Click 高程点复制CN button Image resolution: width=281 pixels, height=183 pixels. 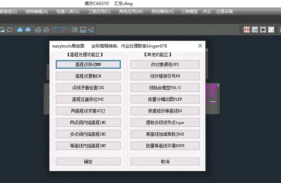click(88, 76)
